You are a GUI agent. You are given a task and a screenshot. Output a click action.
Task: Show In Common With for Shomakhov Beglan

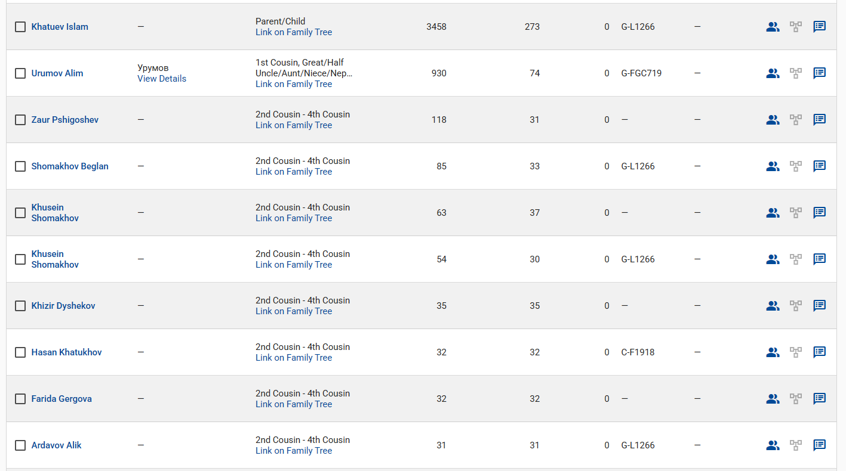pos(773,166)
